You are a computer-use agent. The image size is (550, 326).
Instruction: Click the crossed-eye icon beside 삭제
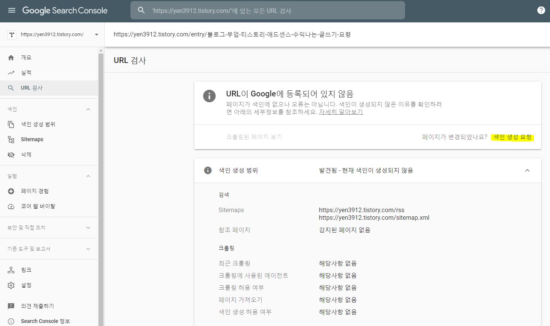click(x=11, y=155)
